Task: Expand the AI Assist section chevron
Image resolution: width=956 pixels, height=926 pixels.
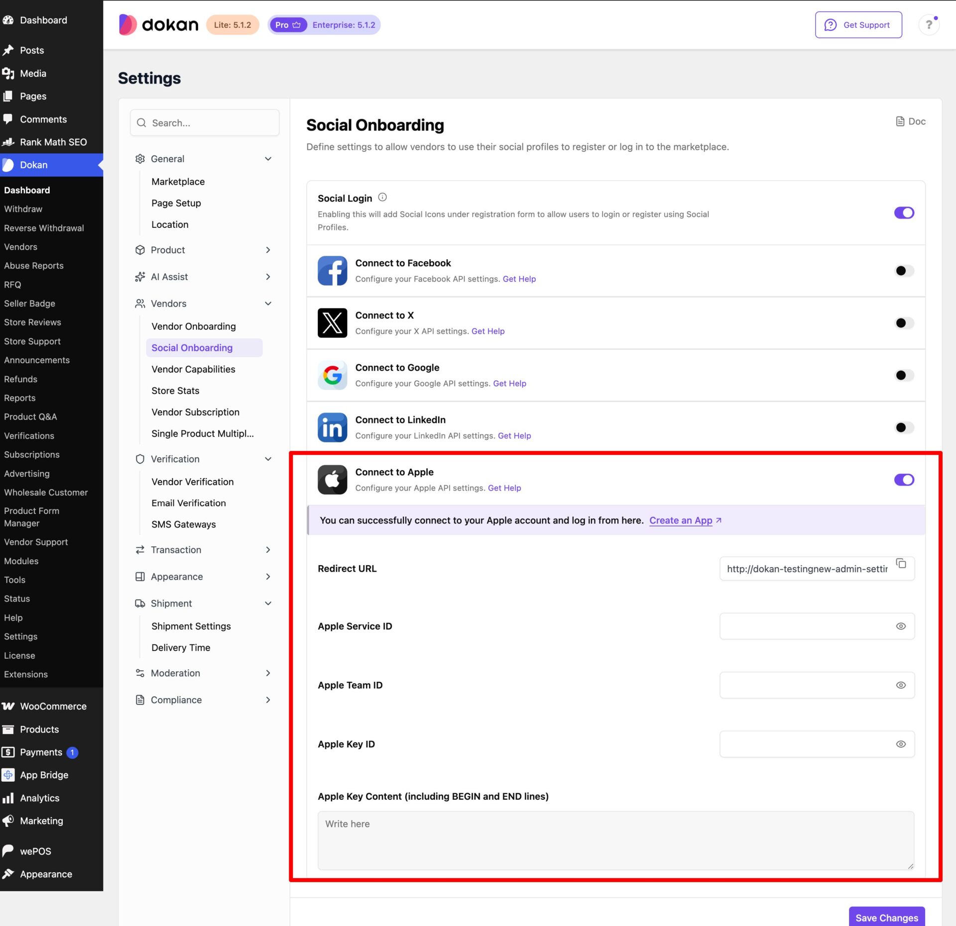Action: tap(268, 277)
